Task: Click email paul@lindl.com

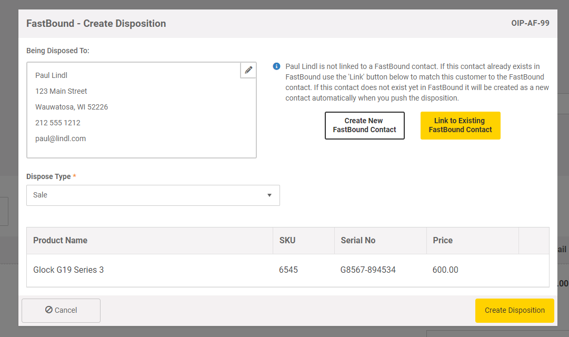Action: (61, 138)
